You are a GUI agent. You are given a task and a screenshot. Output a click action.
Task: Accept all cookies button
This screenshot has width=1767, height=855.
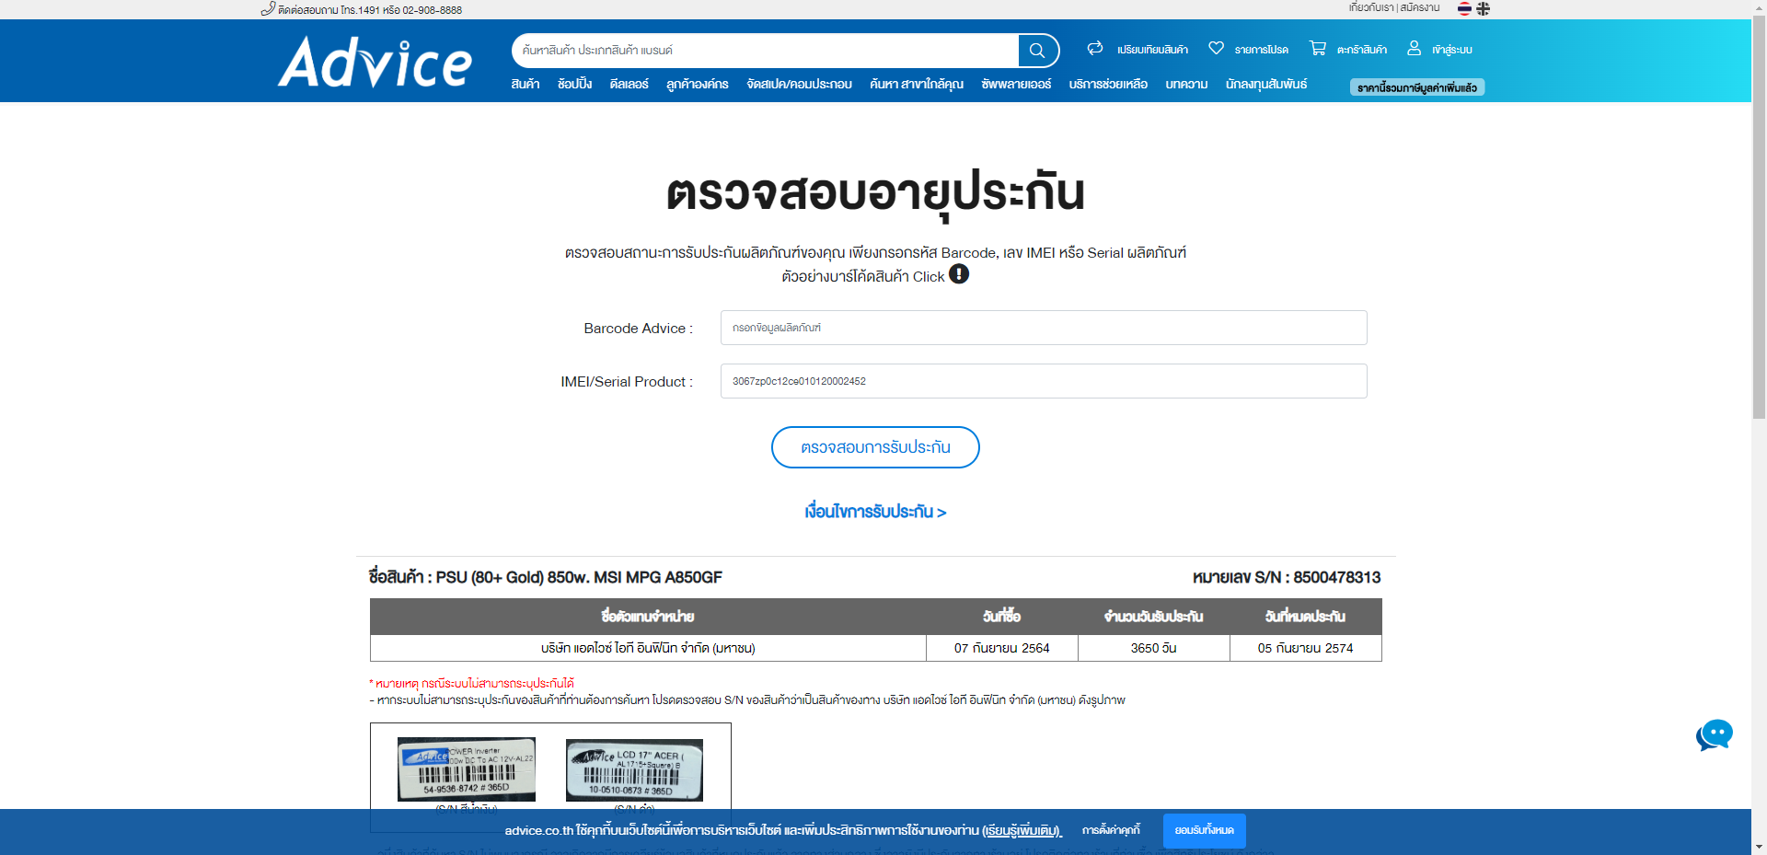pos(1205,830)
